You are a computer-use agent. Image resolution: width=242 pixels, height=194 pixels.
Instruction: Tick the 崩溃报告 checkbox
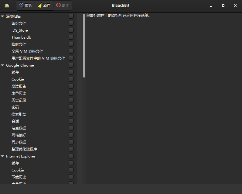(x=71, y=86)
